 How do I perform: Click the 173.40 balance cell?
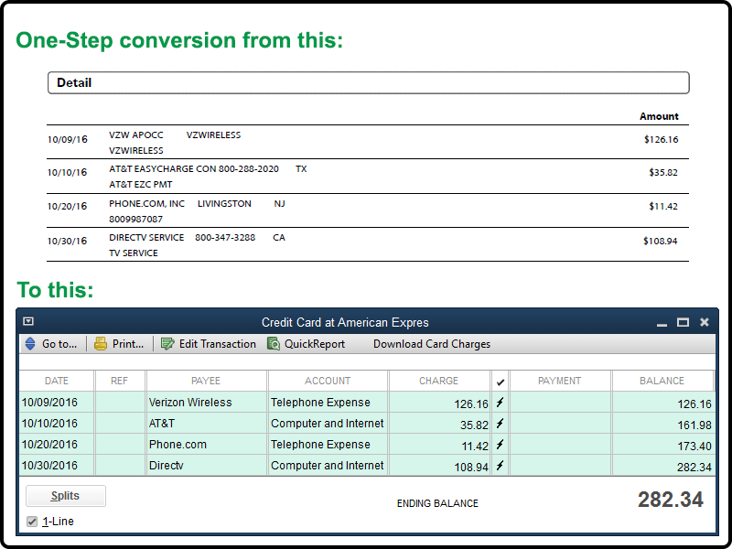pyautogui.click(x=662, y=445)
